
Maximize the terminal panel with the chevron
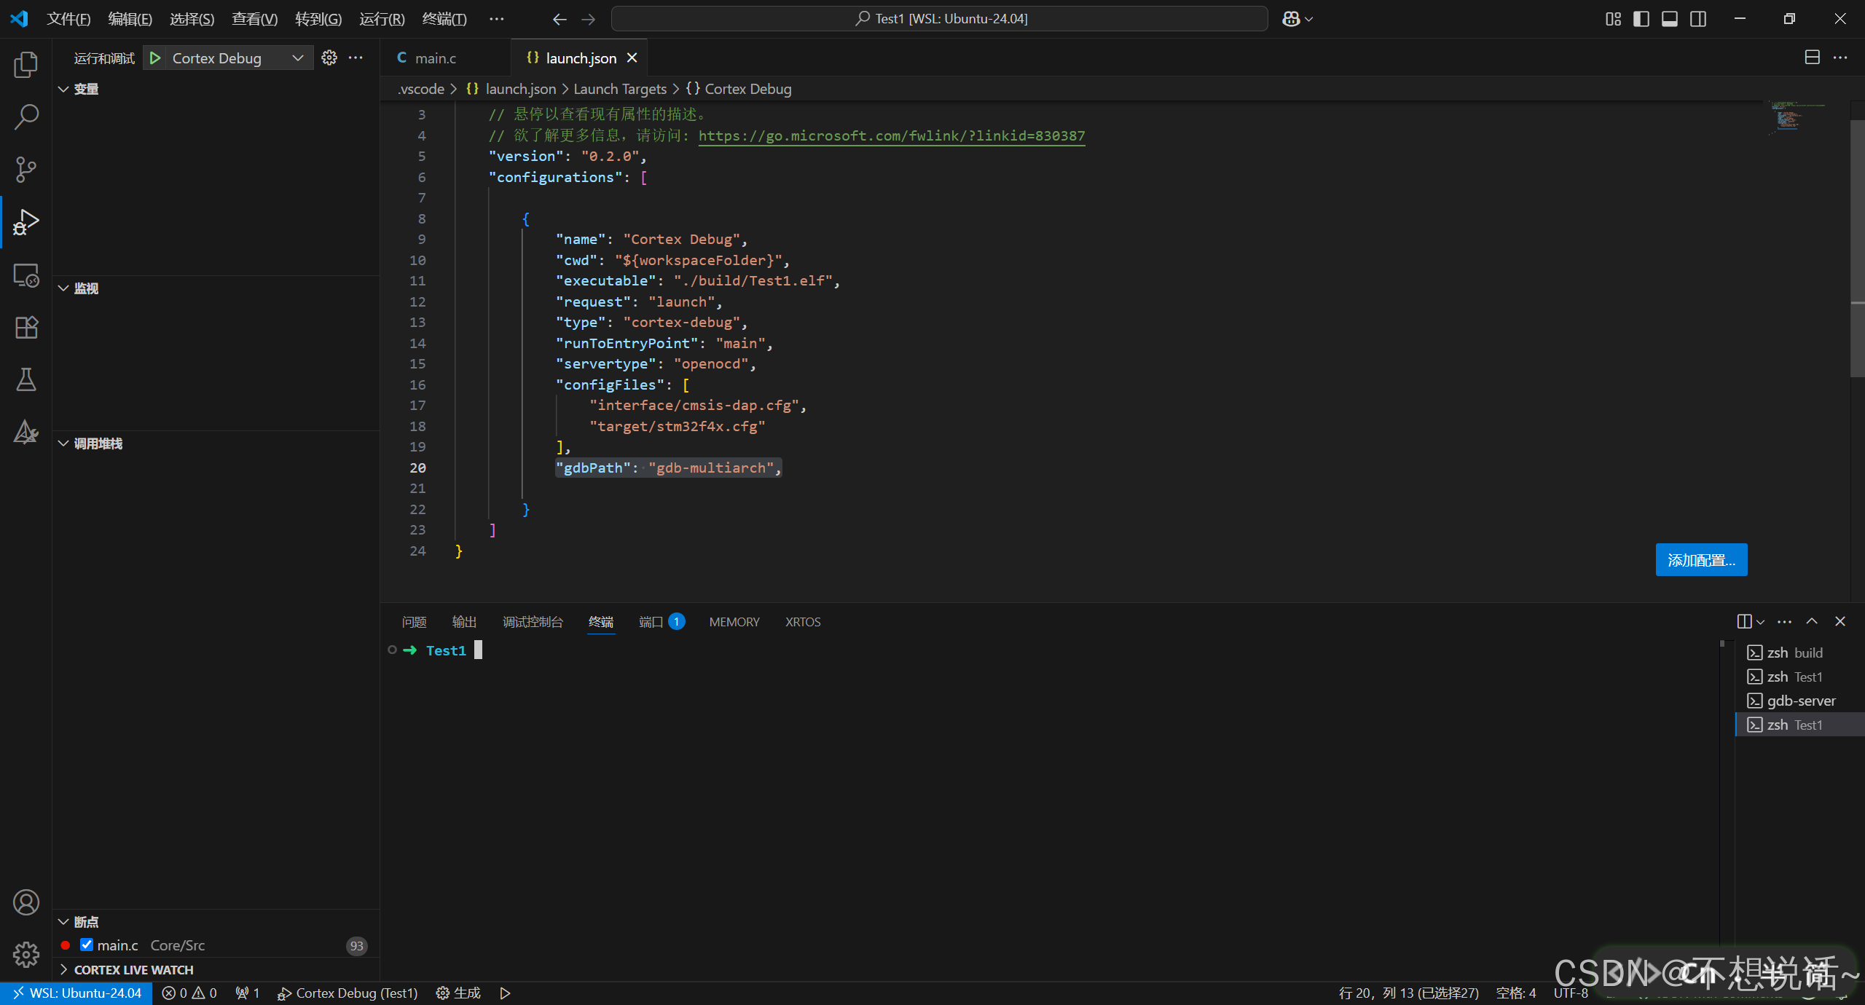pos(1812,622)
